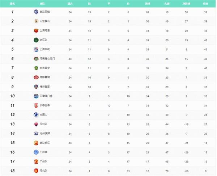Click the Shanghai Shenhua (上海申花) team logo
This screenshot has height=176, width=217.
[36, 49]
